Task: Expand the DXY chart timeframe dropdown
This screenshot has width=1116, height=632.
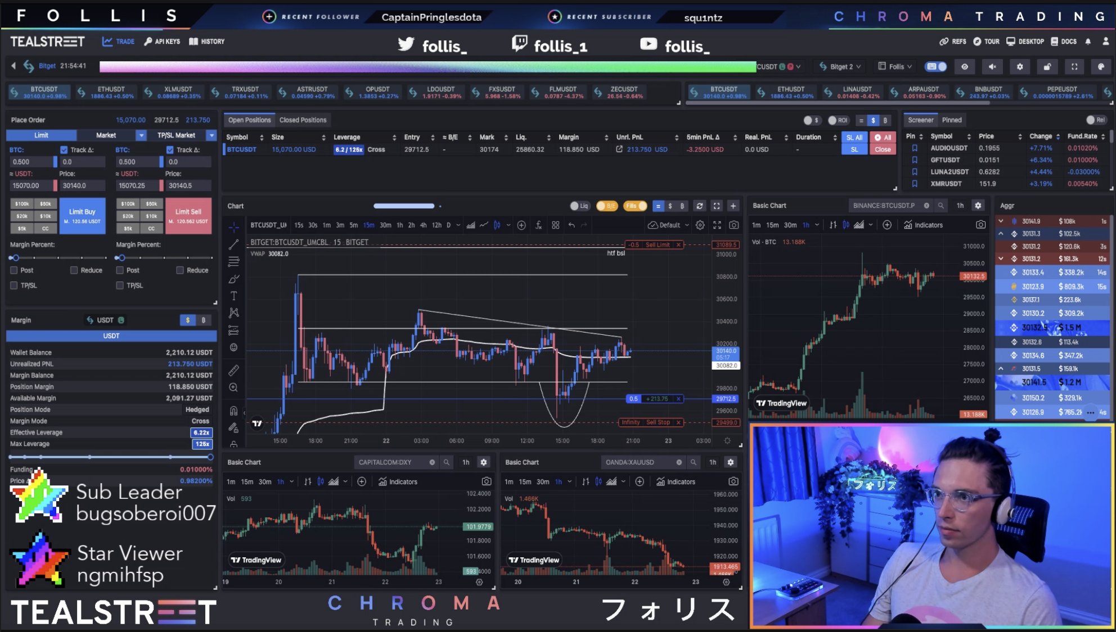Action: click(291, 481)
